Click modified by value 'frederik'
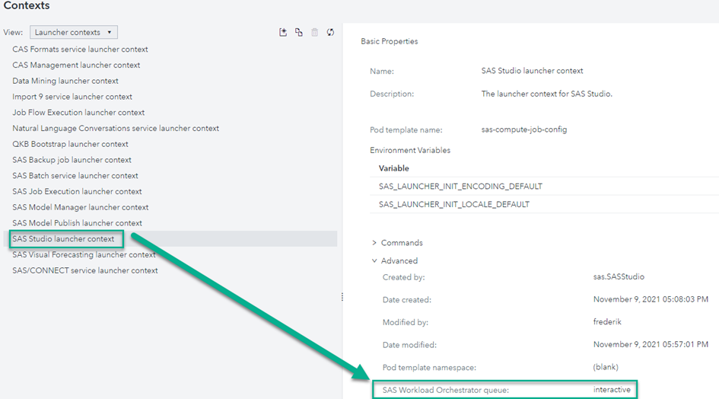 point(607,321)
